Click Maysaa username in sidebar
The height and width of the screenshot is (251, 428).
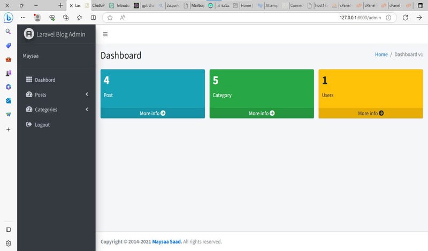click(30, 56)
